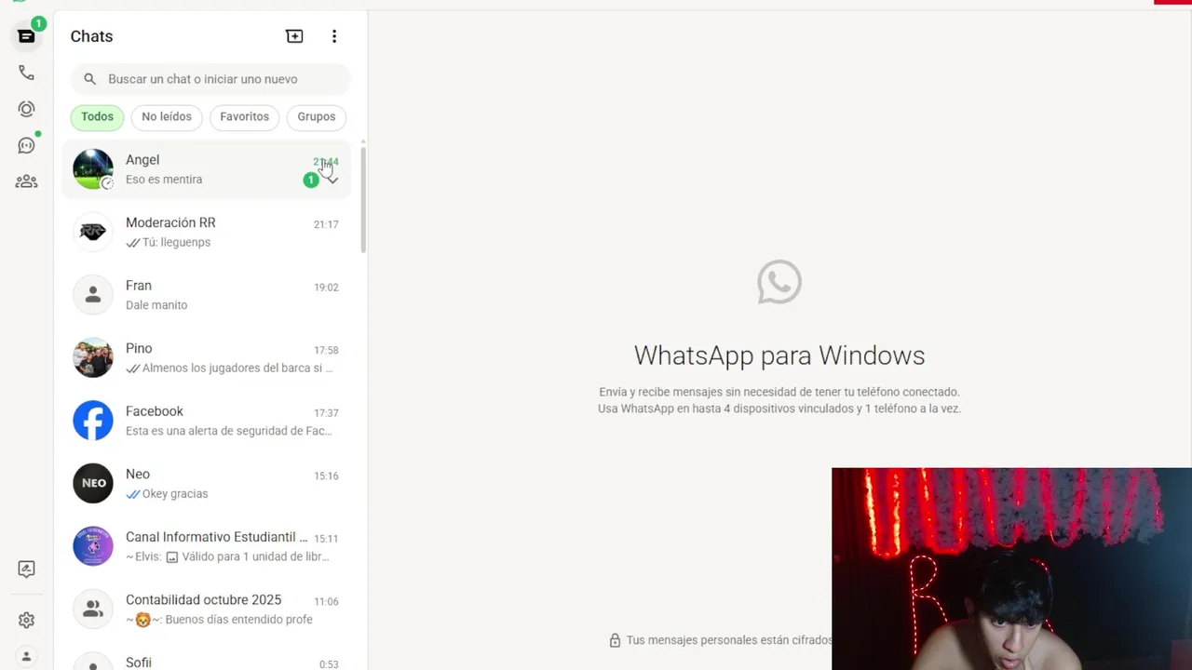The image size is (1192, 670).
Task: Click message preview 'Okey gracias'
Action: (175, 494)
